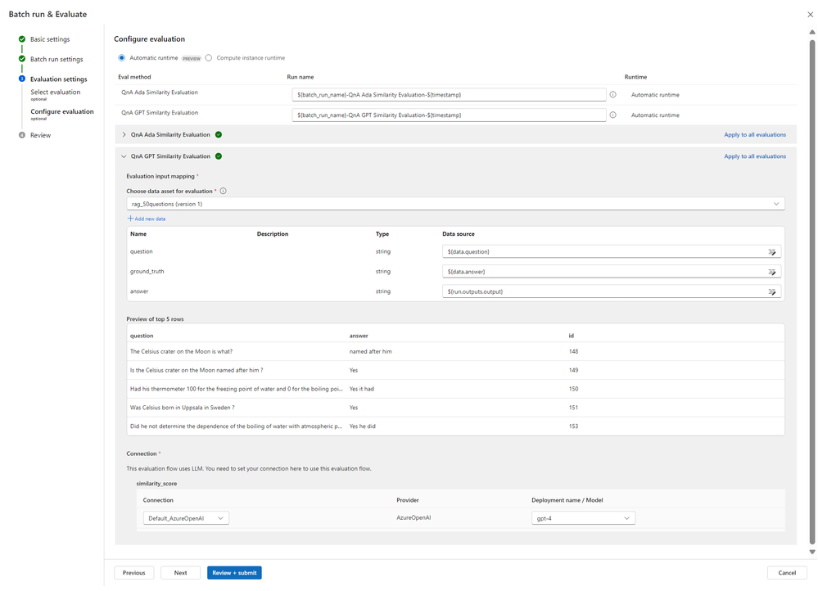Image resolution: width=818 pixels, height=591 pixels.
Task: Click Review + submit button
Action: 234,573
